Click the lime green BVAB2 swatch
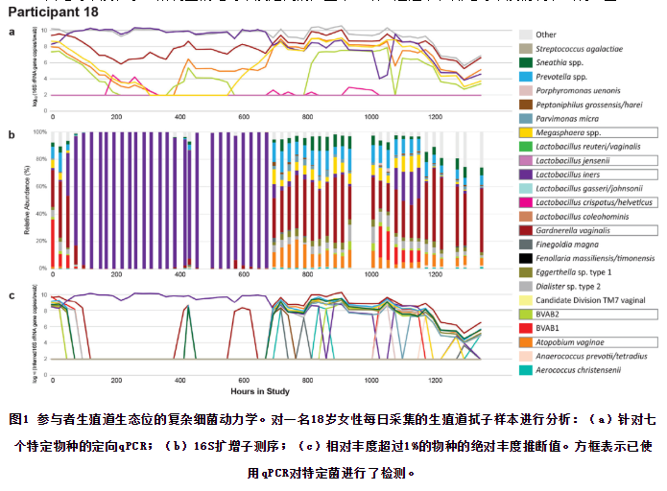Screen dimensions: 667x491 click(x=526, y=315)
